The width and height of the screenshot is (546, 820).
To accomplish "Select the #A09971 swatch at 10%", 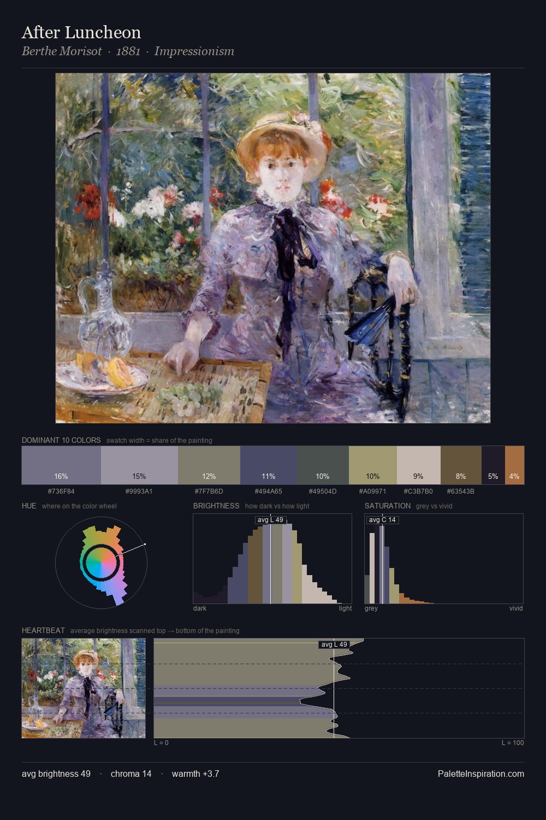I will click(x=373, y=465).
